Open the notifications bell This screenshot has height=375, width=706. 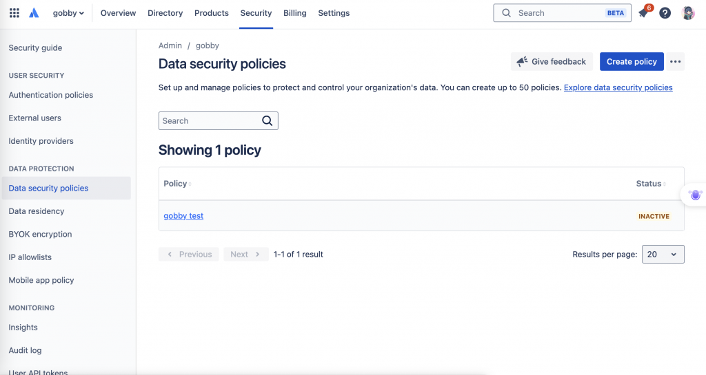pos(644,13)
